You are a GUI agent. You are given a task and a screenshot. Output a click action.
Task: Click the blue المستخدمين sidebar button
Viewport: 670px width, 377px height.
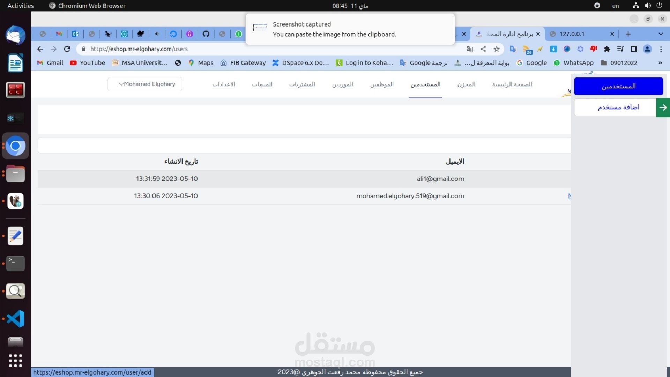618,86
